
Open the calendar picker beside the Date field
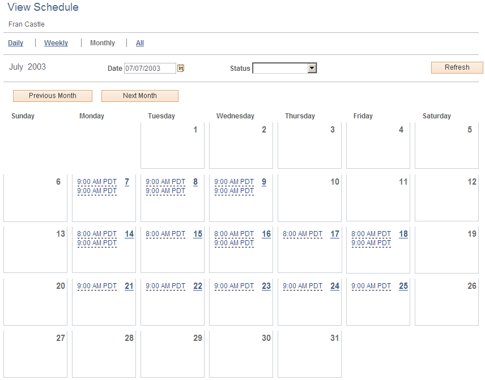click(181, 67)
